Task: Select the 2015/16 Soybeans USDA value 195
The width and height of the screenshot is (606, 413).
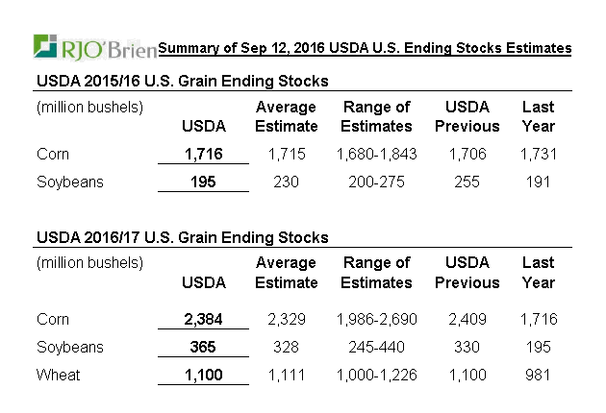Action: tap(203, 182)
